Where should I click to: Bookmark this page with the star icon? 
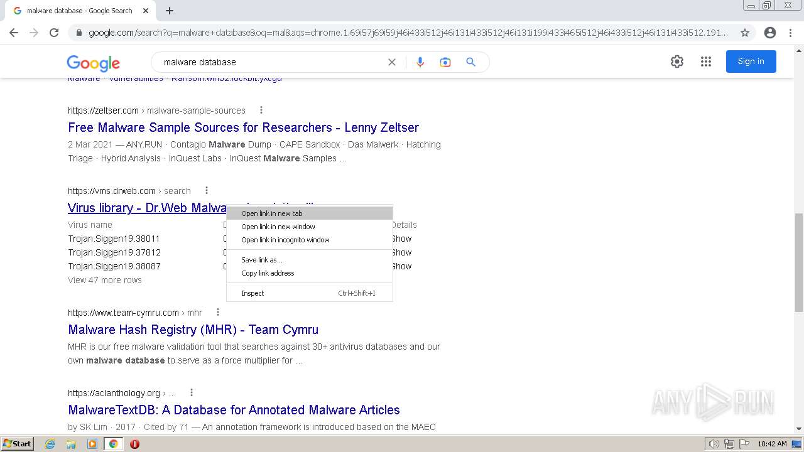745,33
